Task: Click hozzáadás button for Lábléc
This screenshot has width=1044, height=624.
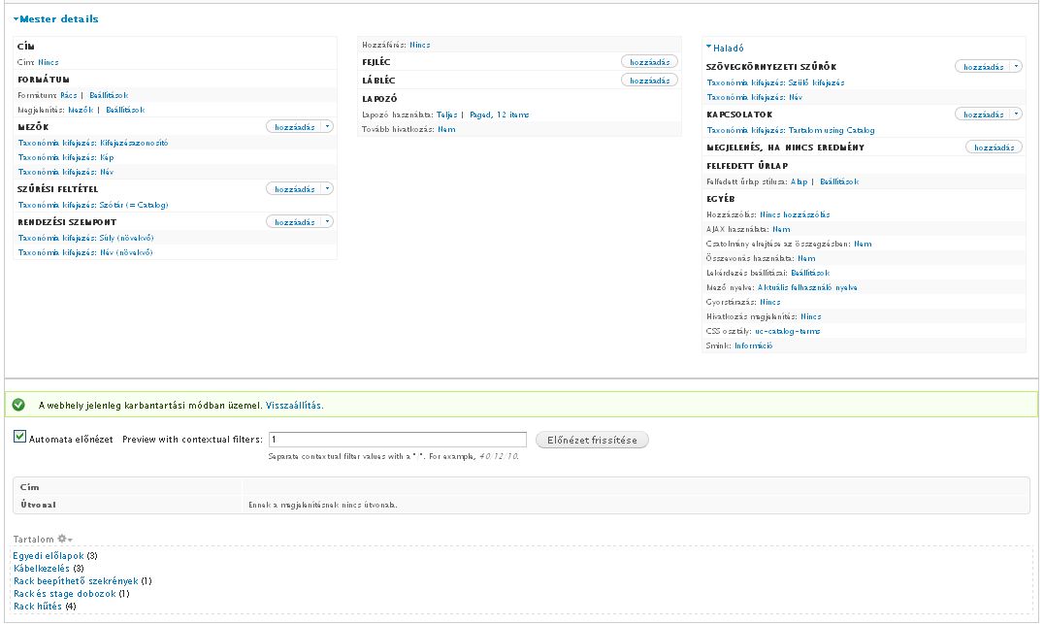Action: point(649,81)
